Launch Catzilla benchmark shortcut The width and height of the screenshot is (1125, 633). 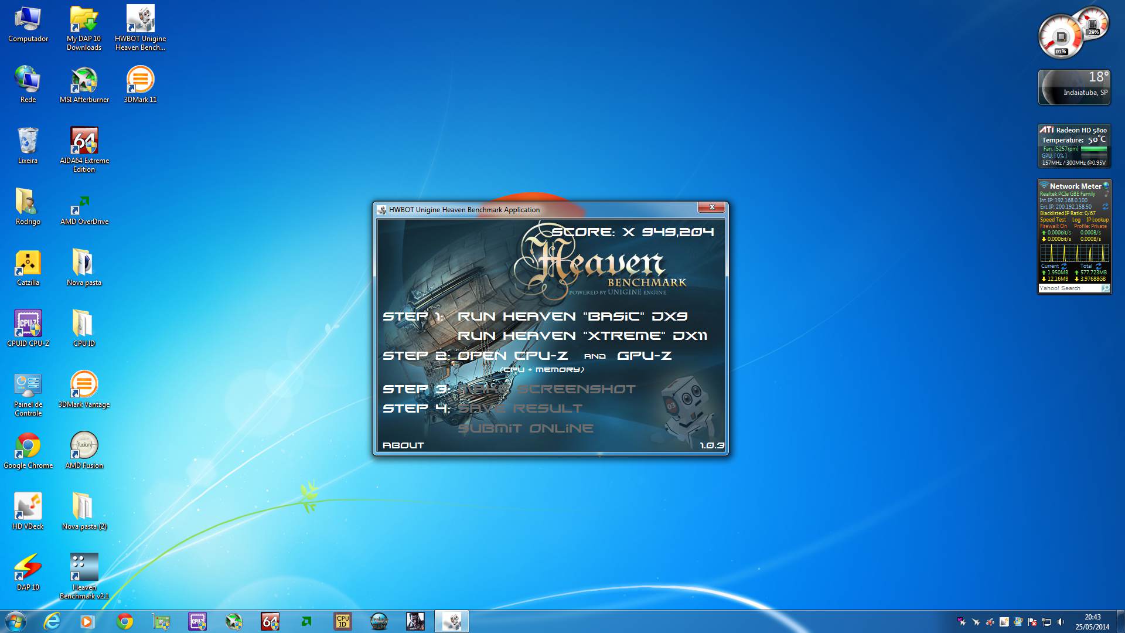28,267
